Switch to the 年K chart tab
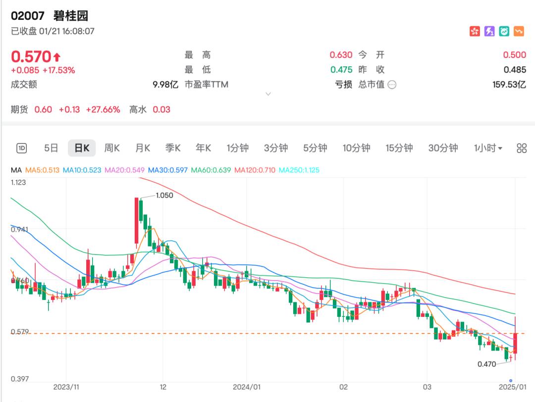This screenshot has width=535, height=402. pyautogui.click(x=203, y=148)
